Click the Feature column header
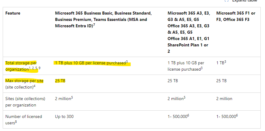 click(x=13, y=13)
